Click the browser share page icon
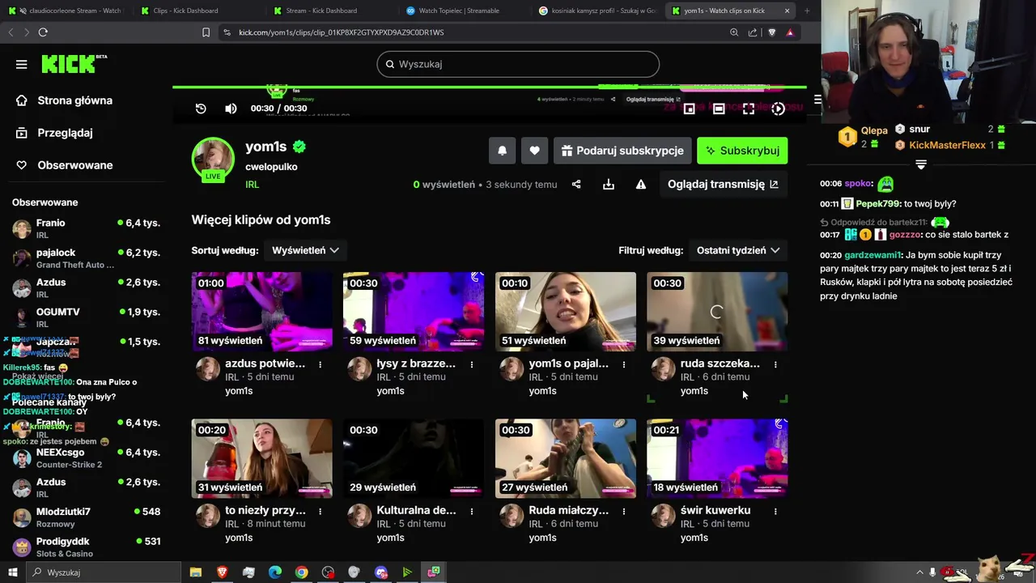 click(753, 32)
